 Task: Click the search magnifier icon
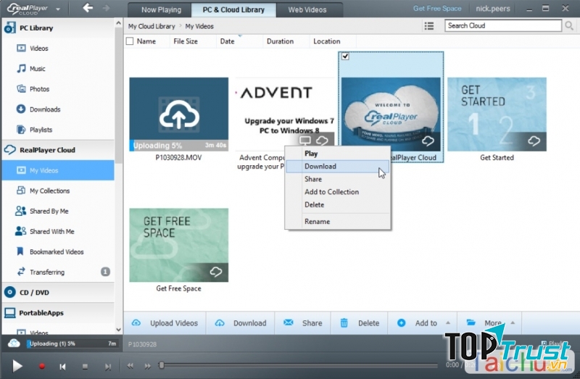pyautogui.click(x=569, y=25)
